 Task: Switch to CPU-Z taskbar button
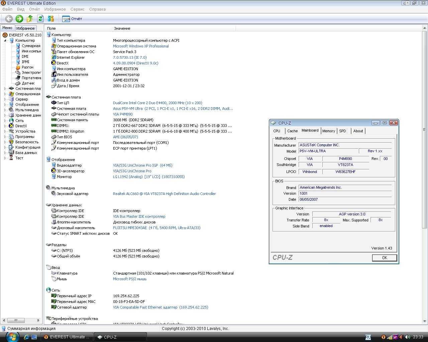(120, 337)
